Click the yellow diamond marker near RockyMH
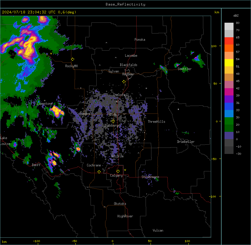251x245 pixels. (x=73, y=59)
